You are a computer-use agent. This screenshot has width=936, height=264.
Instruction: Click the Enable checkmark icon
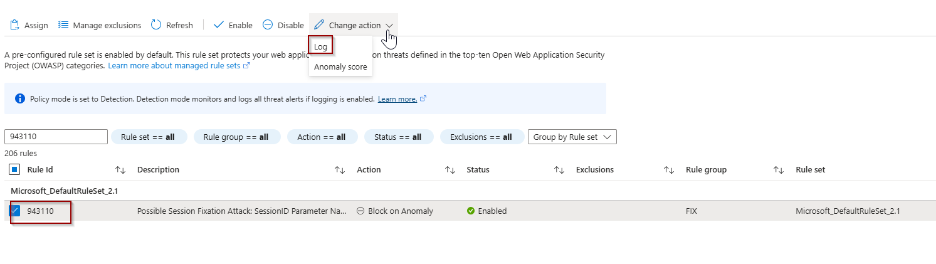coord(219,25)
